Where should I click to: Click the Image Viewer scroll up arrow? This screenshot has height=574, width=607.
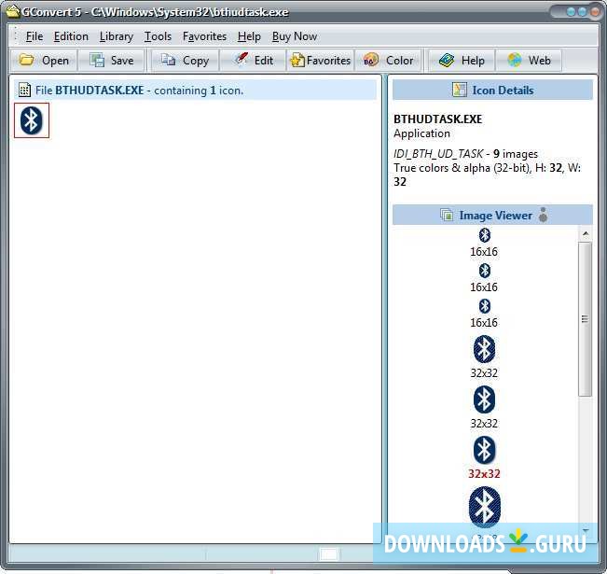pos(586,233)
